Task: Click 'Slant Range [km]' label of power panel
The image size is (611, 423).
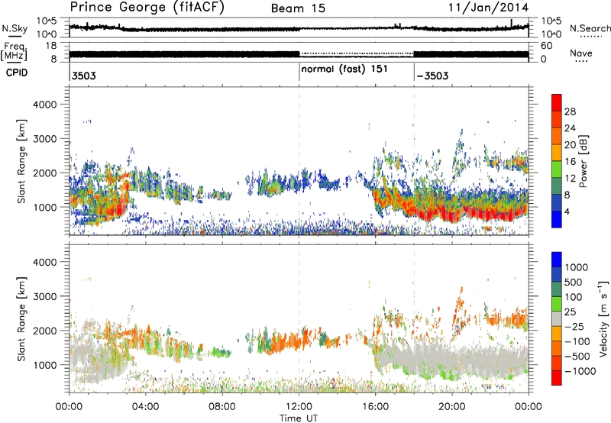Action: tap(21, 161)
